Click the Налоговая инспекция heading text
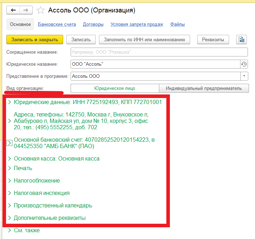The image size is (255, 239). (x=41, y=193)
